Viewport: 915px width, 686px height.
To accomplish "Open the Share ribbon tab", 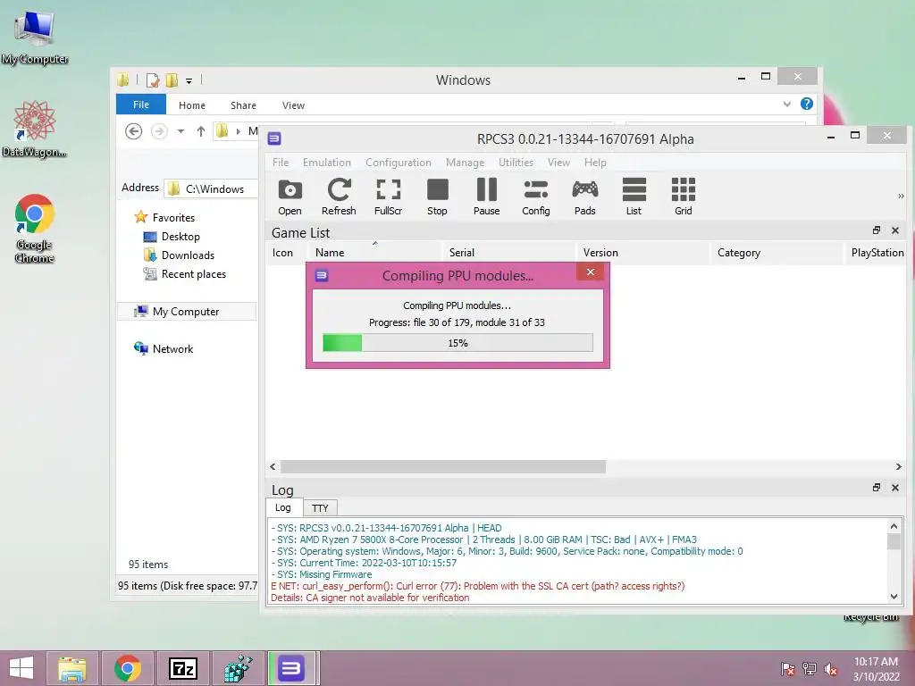I will (x=243, y=105).
